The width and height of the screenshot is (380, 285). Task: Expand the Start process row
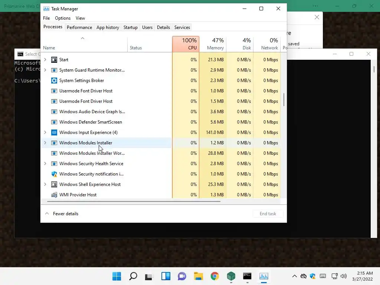(45, 60)
